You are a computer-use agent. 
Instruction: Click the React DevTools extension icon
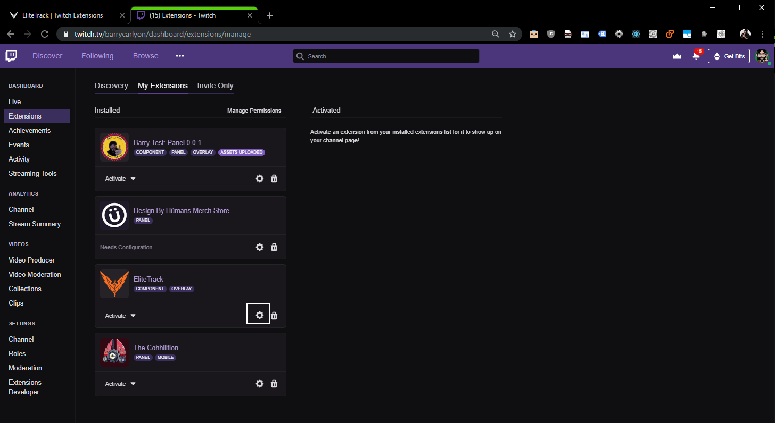coord(636,34)
